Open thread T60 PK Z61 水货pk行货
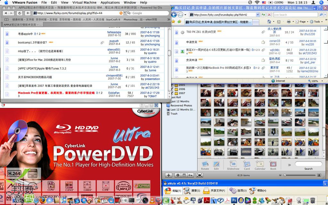The width and height of the screenshot is (328, 205). coord(201,32)
